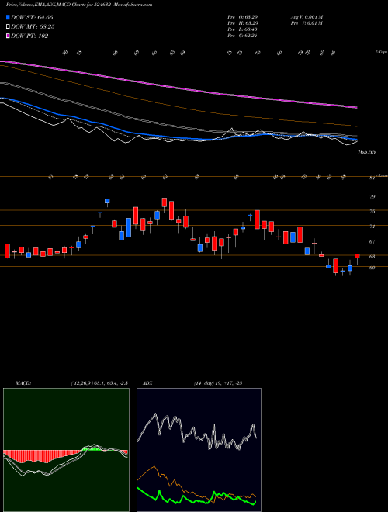Viewport: 388px width, 512px height.
Task: Click the 'Pre C: 62.24' value
Action: 243,36
